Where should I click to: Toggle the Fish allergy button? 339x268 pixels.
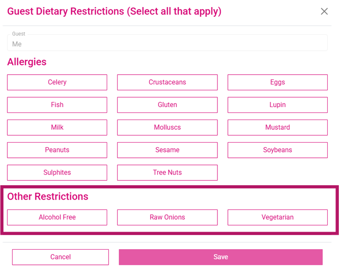tap(57, 105)
